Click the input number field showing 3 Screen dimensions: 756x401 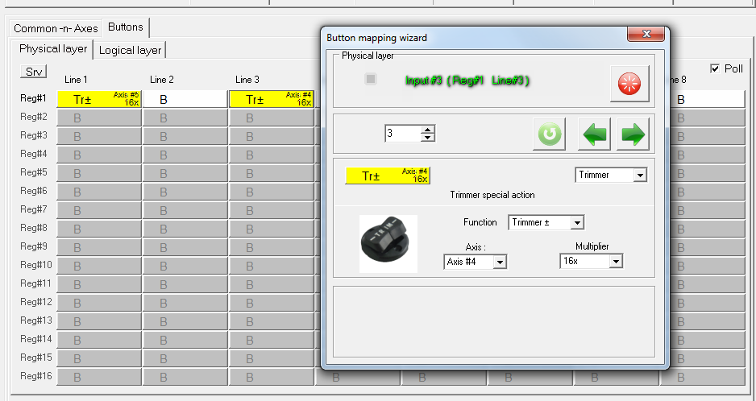point(403,134)
